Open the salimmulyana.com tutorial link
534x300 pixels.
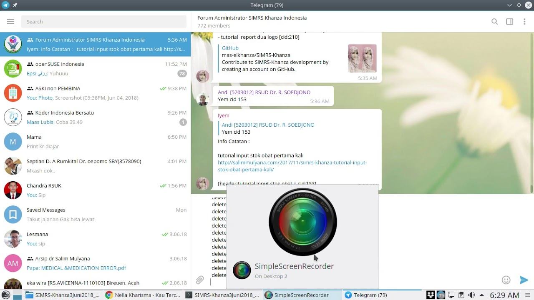pyautogui.click(x=292, y=166)
